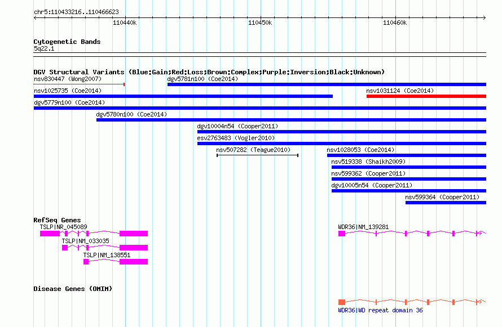Click nsv507282 (Teague2010) variant label
This screenshot has width=502, height=327.
point(253,150)
